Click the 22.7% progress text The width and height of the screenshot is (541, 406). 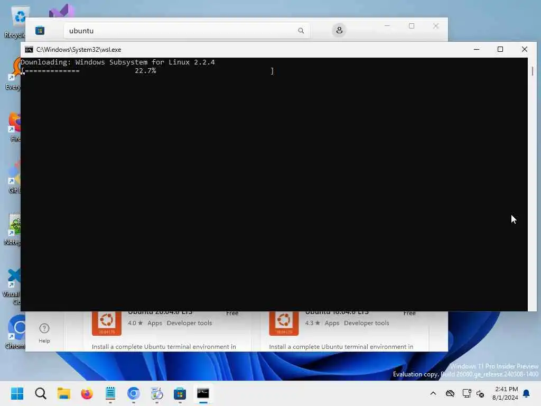pyautogui.click(x=145, y=71)
